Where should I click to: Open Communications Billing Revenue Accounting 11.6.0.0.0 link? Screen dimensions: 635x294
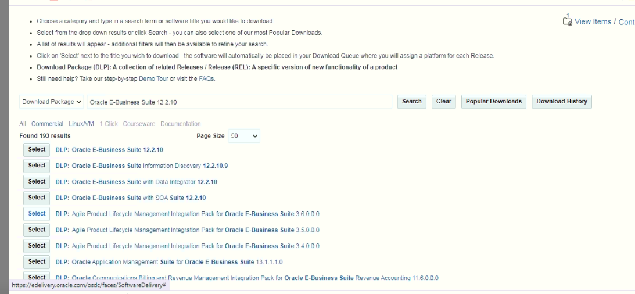click(247, 278)
